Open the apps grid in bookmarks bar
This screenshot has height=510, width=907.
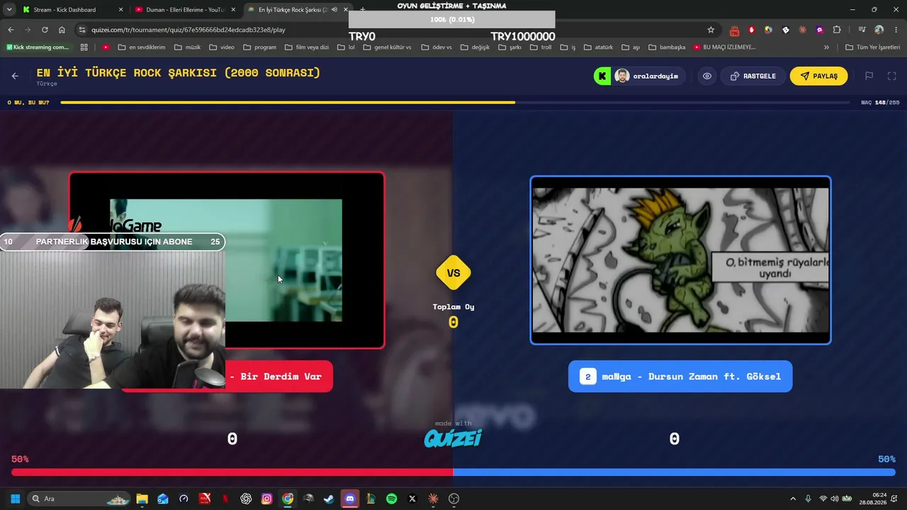coord(84,47)
